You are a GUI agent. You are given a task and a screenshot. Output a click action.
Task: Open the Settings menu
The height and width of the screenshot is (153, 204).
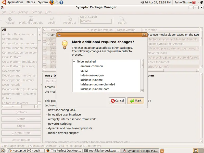point(37,12)
